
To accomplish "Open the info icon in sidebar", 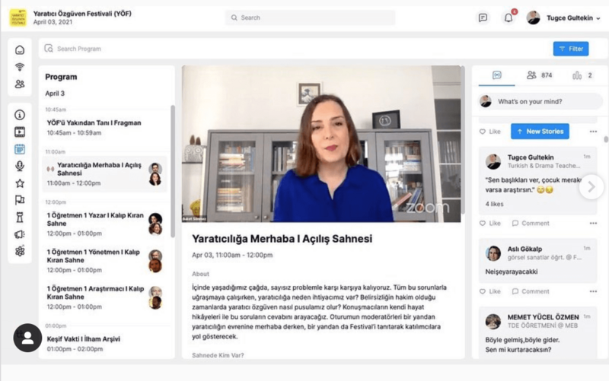I will click(x=20, y=115).
